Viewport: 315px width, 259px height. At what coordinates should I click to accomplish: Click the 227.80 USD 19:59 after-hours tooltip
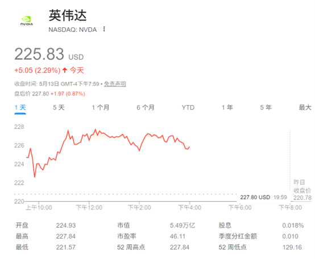click(x=264, y=198)
